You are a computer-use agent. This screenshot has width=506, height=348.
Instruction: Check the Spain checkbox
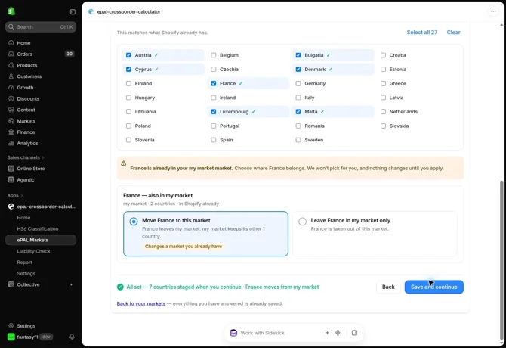coord(214,140)
